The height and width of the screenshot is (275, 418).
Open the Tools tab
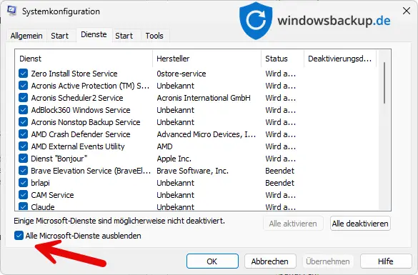[x=154, y=36]
